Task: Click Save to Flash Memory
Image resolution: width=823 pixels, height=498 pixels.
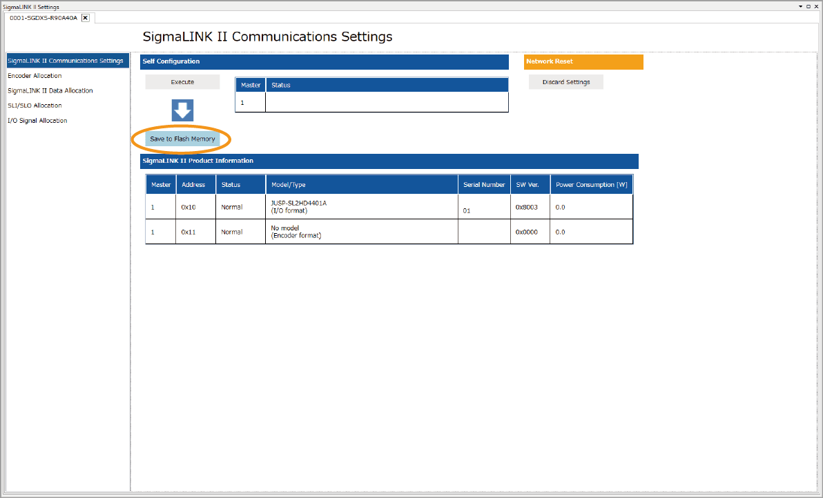Action: pyautogui.click(x=182, y=139)
